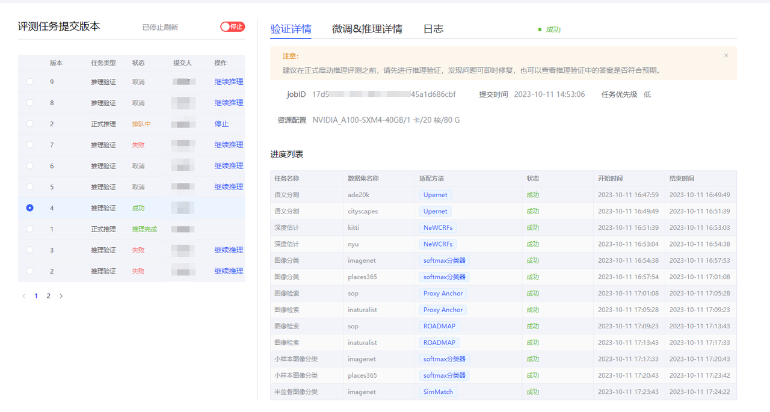Click the SimMatch method tag
This screenshot has height=412, width=770.
[437, 392]
